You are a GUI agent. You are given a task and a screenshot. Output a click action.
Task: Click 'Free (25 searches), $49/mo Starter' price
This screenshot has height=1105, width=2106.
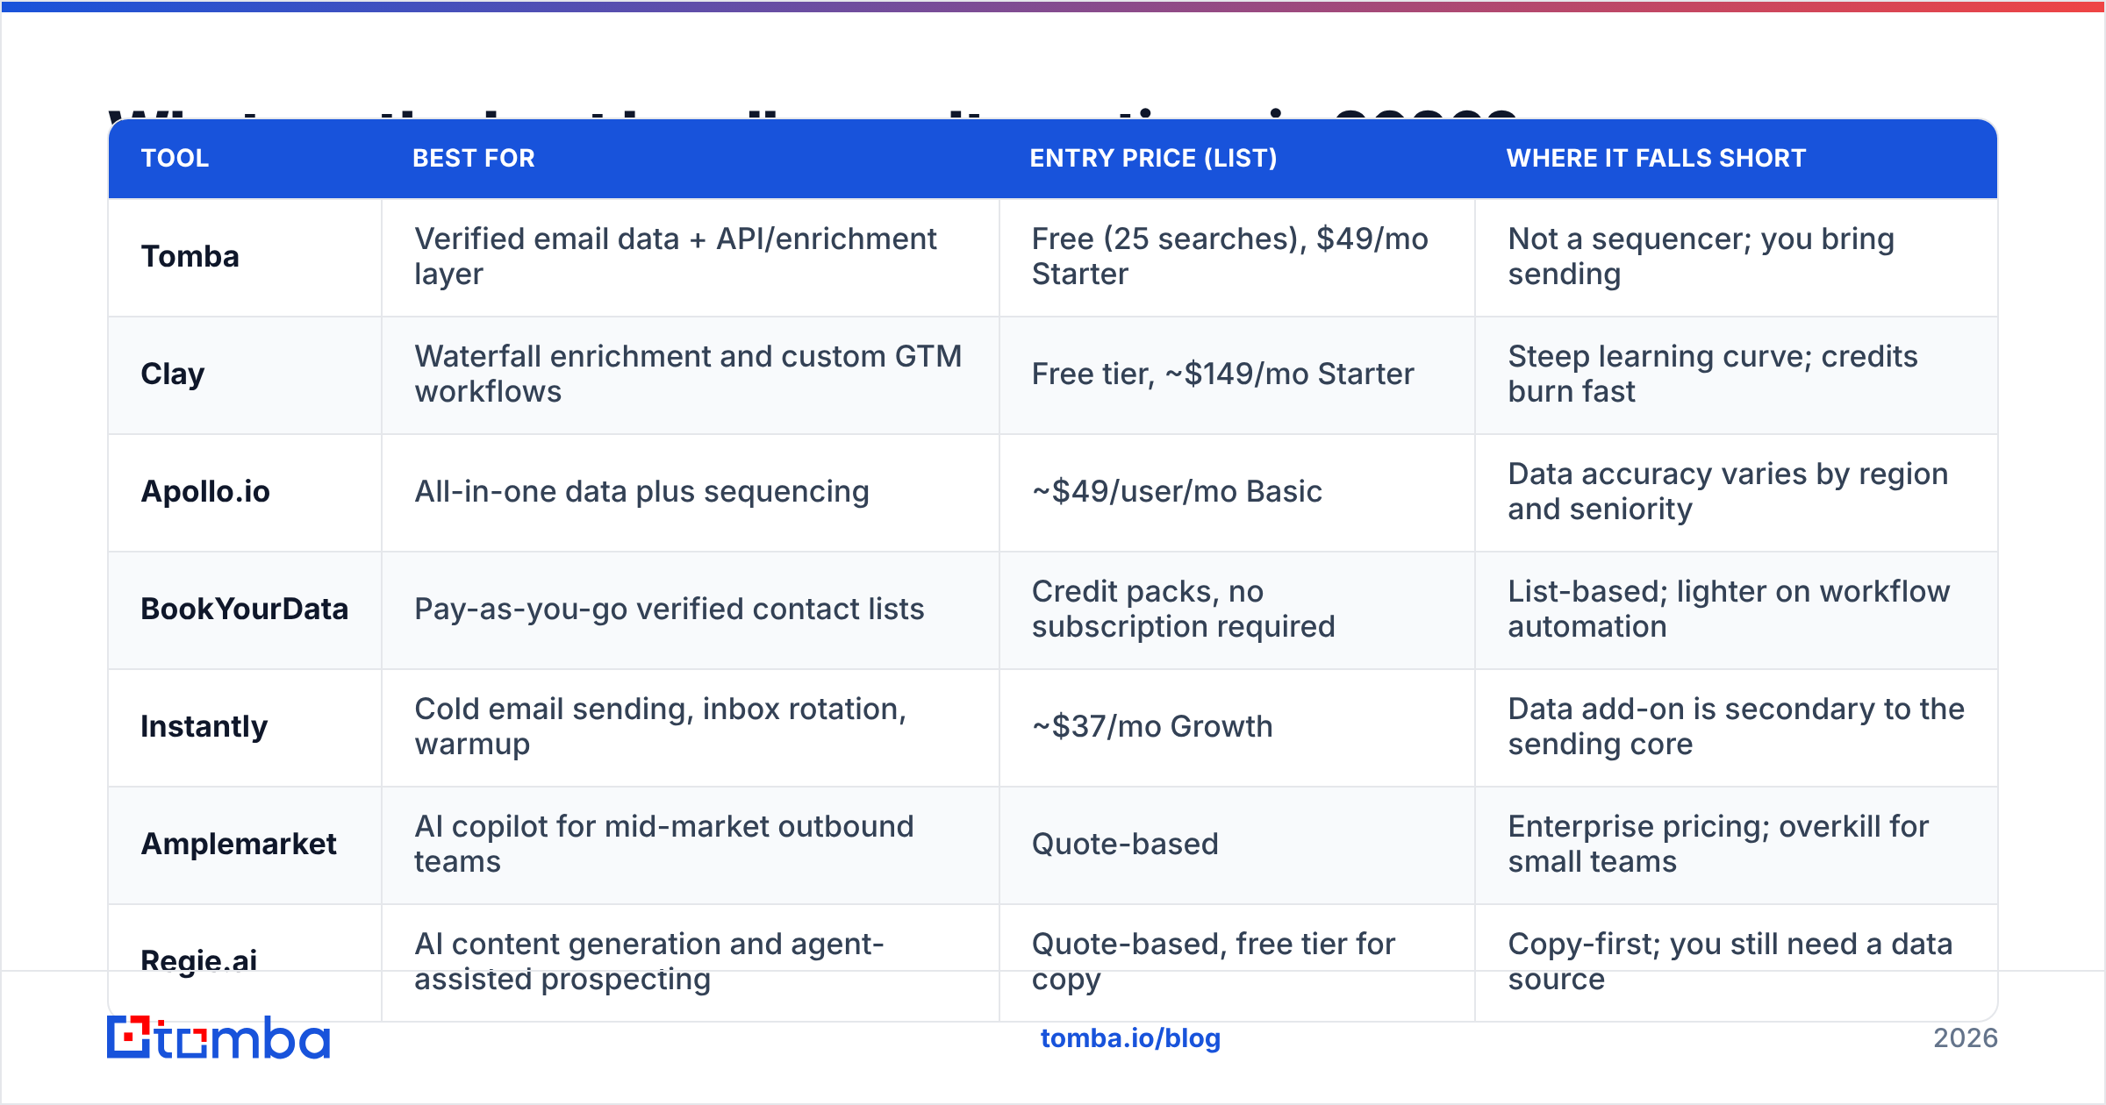coord(1230,256)
